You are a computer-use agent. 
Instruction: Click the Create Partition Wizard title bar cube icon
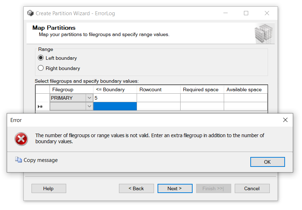point(30,13)
